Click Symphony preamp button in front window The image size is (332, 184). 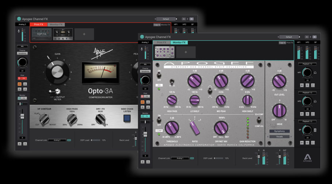click(x=145, y=72)
